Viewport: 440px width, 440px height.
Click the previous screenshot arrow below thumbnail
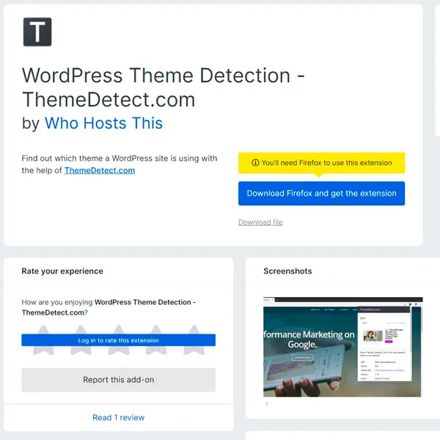[267, 403]
